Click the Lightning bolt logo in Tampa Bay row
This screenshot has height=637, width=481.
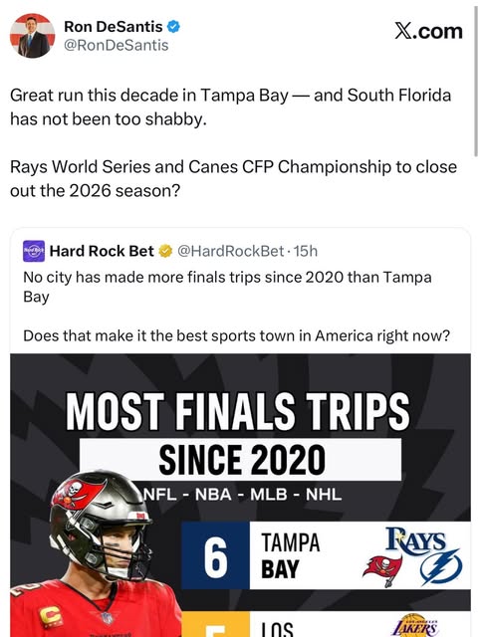(x=440, y=566)
